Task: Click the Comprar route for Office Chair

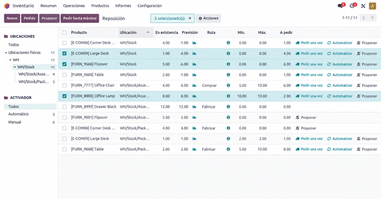Action: pos(209,85)
